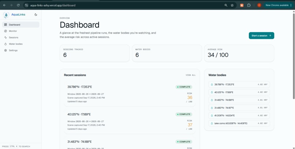This screenshot has height=149, width=295.
Task: Open Water bodies in the sidebar
Action: click(x=21, y=44)
